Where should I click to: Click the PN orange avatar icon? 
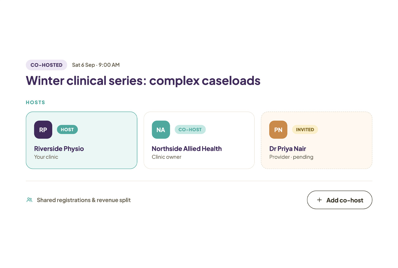tap(278, 129)
